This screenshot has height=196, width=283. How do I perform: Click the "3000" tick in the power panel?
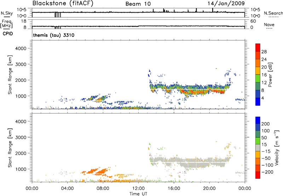21,64
